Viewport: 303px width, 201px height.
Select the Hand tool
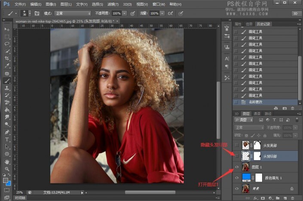tap(7, 162)
